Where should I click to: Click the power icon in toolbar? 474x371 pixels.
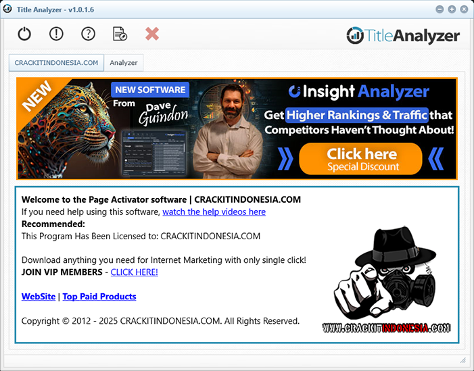click(x=24, y=34)
